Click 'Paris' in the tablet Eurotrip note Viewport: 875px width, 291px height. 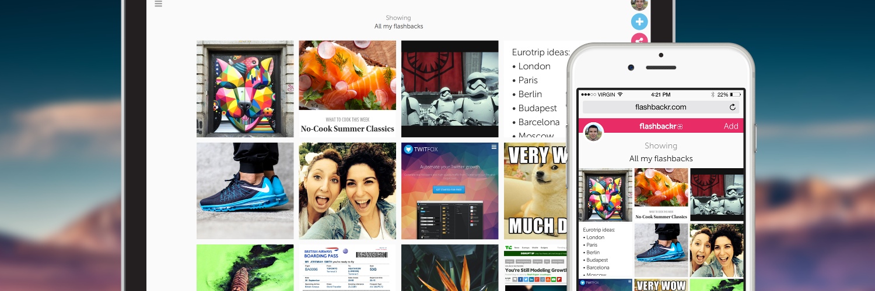click(528, 80)
